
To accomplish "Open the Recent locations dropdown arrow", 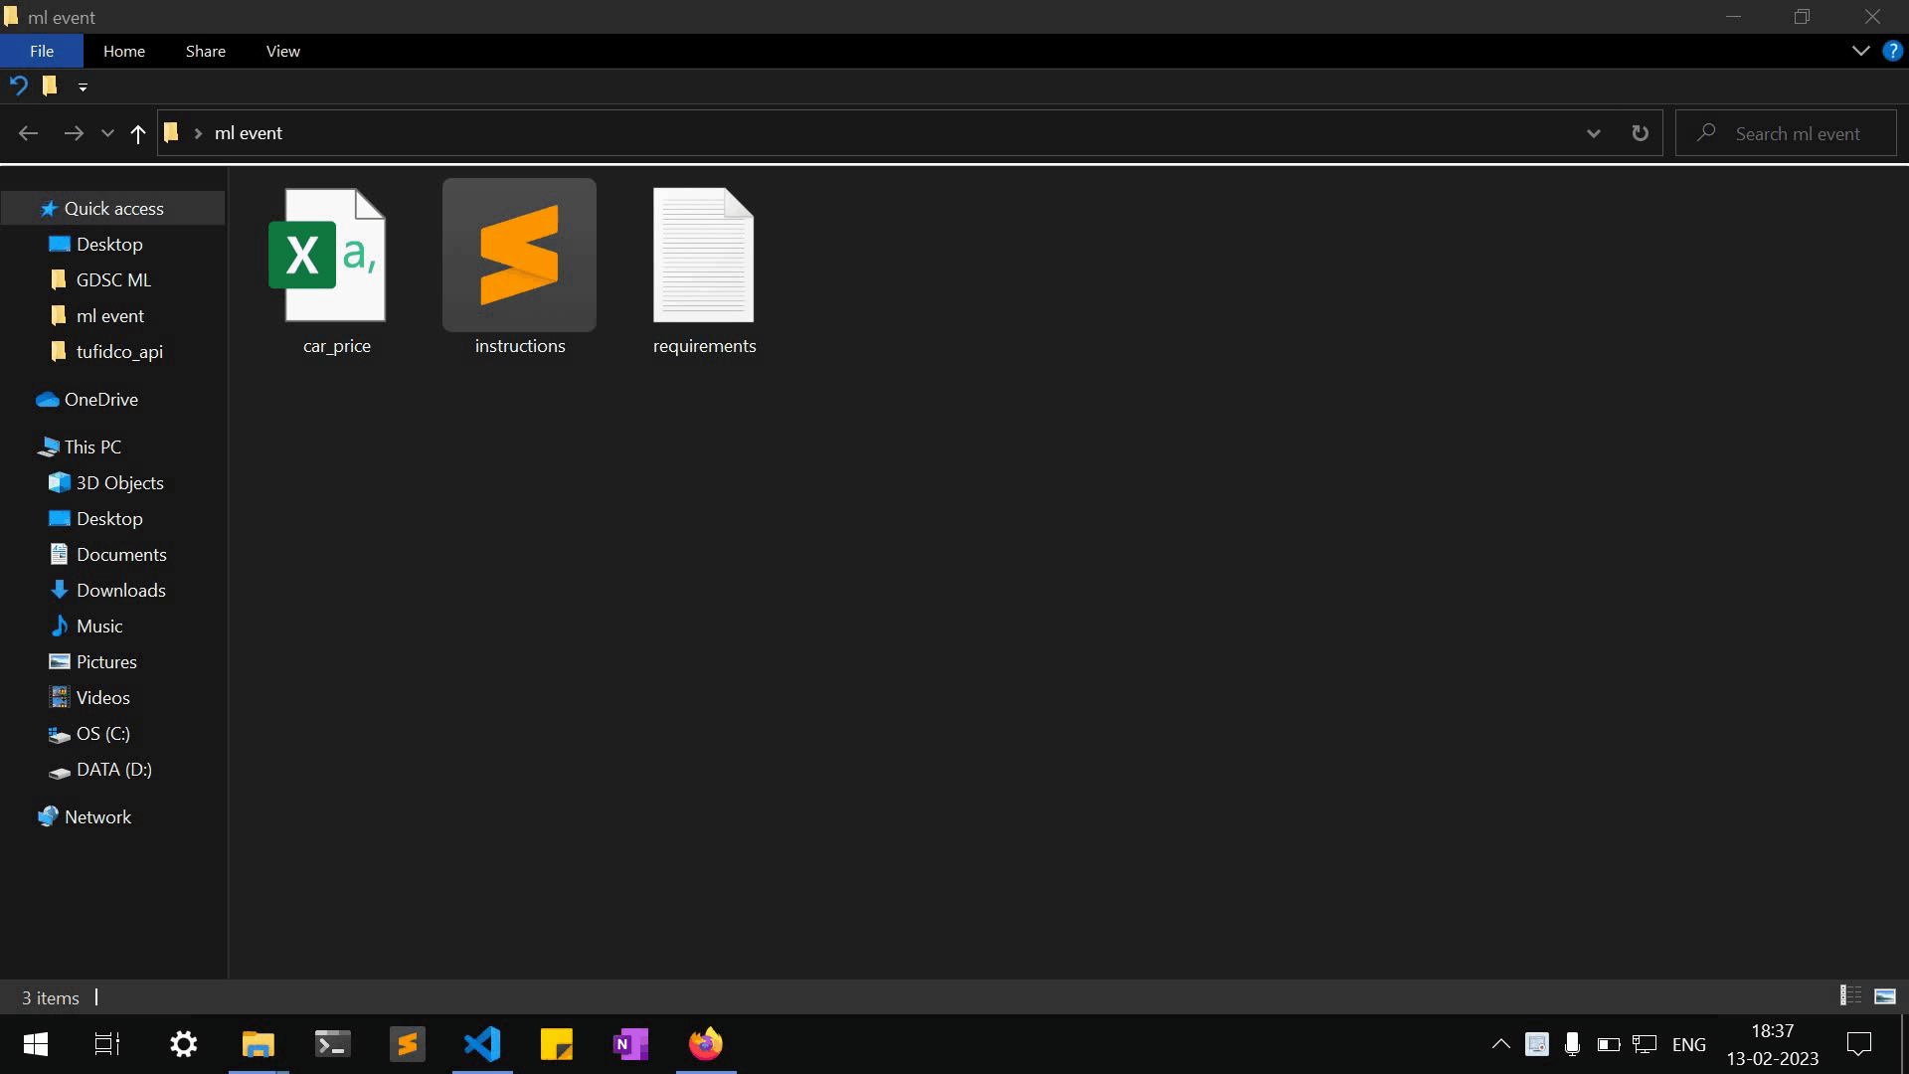I will [107, 133].
